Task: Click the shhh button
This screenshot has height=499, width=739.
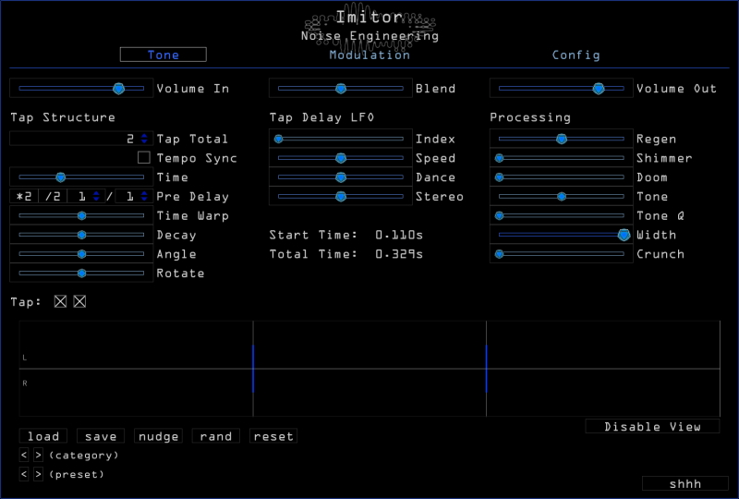Action: click(685, 483)
